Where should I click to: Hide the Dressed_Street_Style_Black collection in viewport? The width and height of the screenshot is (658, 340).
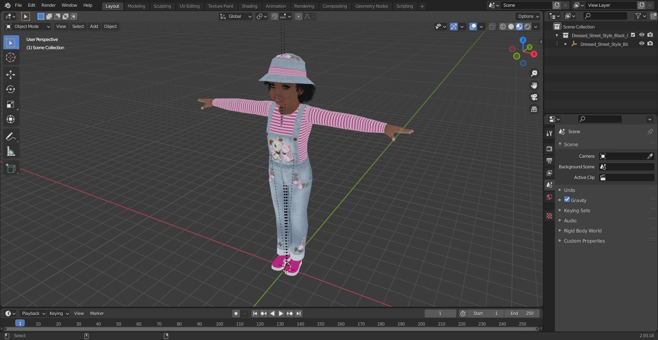point(642,35)
